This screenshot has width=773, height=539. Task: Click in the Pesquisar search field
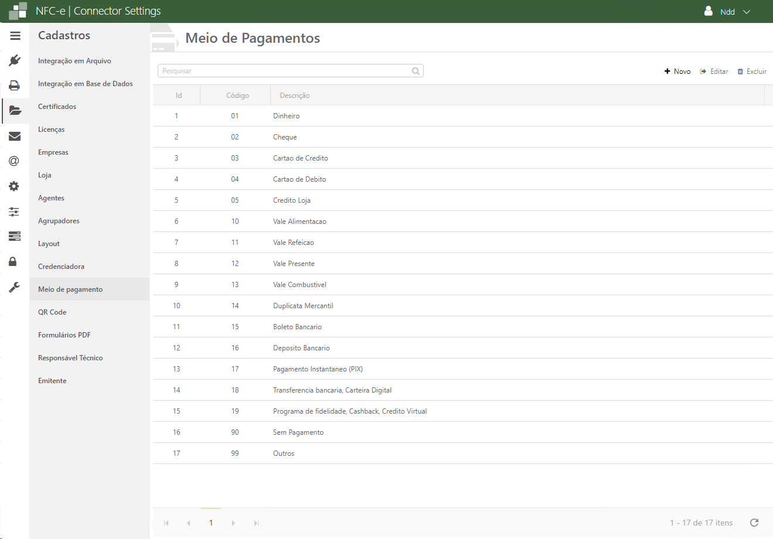pyautogui.click(x=285, y=71)
